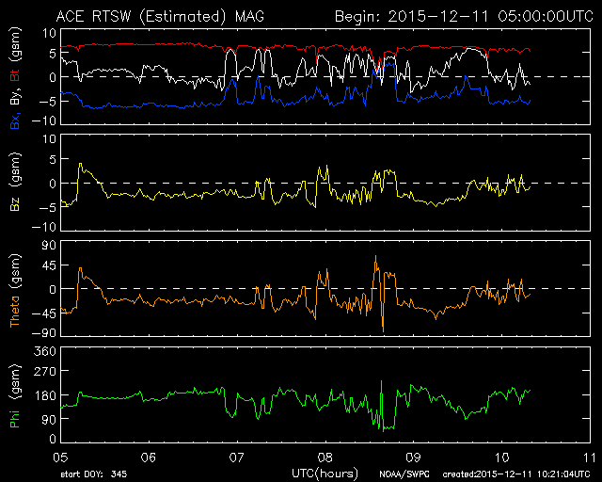Click the '-90' tick on Theta axis

tap(44, 333)
